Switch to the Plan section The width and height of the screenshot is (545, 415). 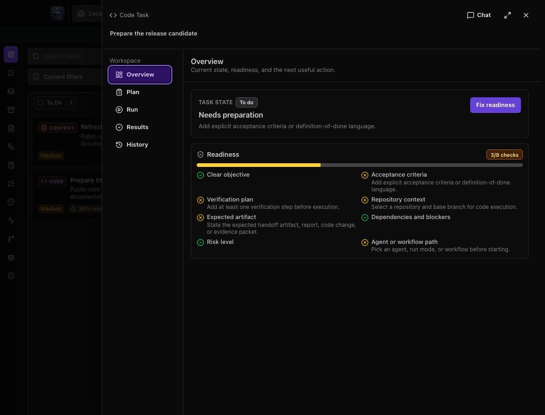tap(140, 92)
